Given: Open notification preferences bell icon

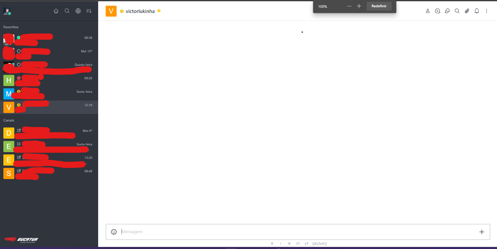Looking at the screenshot, I should coord(477,11).
